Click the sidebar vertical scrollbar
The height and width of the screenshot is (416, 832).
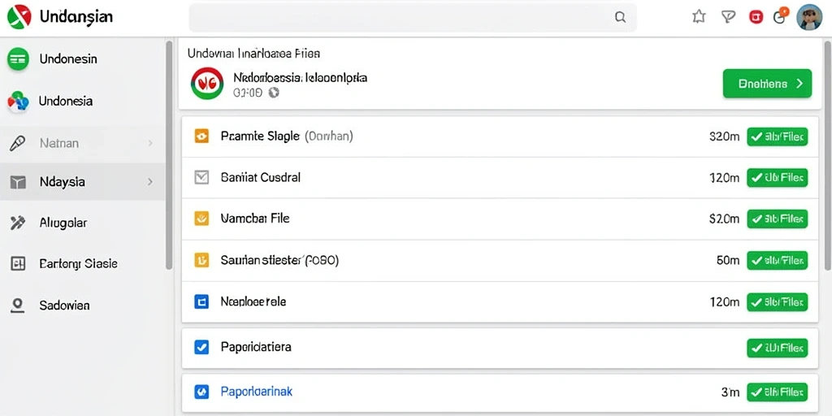pyautogui.click(x=169, y=155)
